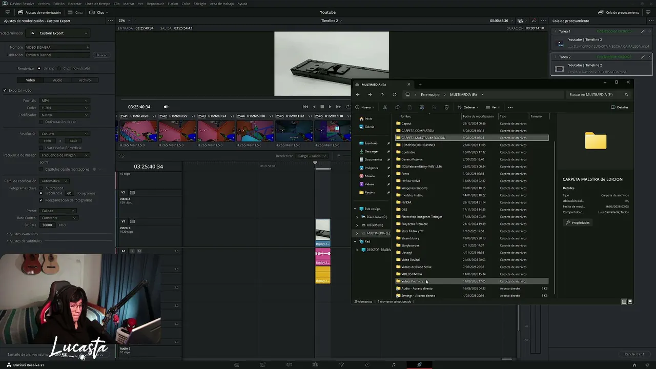Open the Custom Export preset dropdown
The image size is (656, 369).
[x=57, y=33]
